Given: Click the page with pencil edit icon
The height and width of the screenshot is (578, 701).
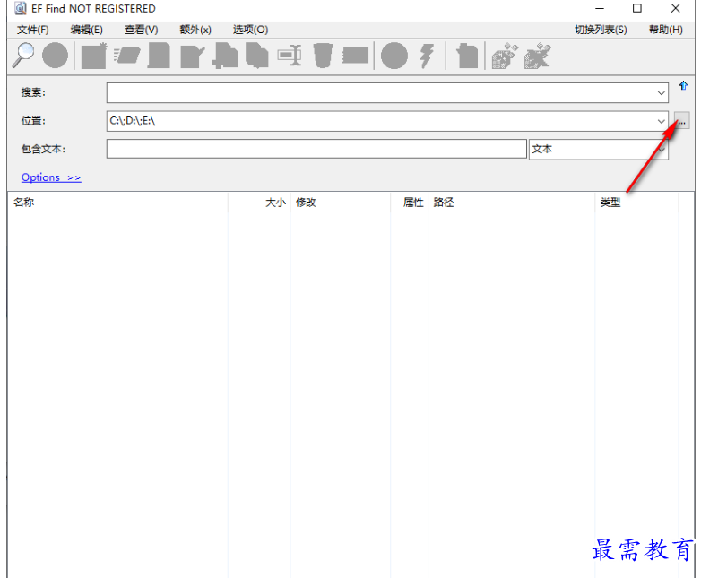Looking at the screenshot, I should coord(192,56).
